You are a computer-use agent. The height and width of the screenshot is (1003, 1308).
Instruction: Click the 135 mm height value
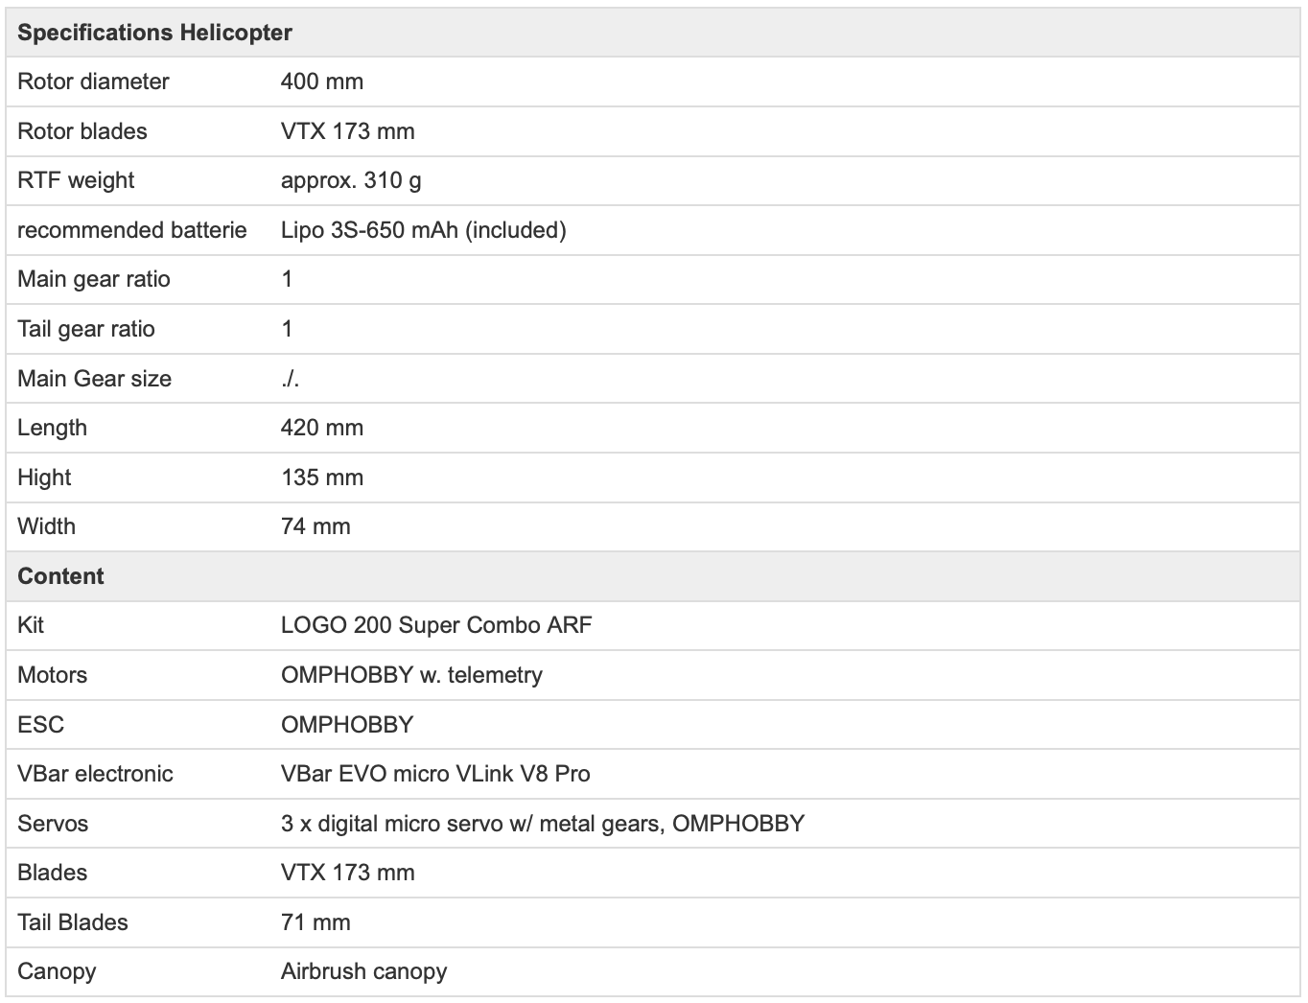click(x=321, y=478)
